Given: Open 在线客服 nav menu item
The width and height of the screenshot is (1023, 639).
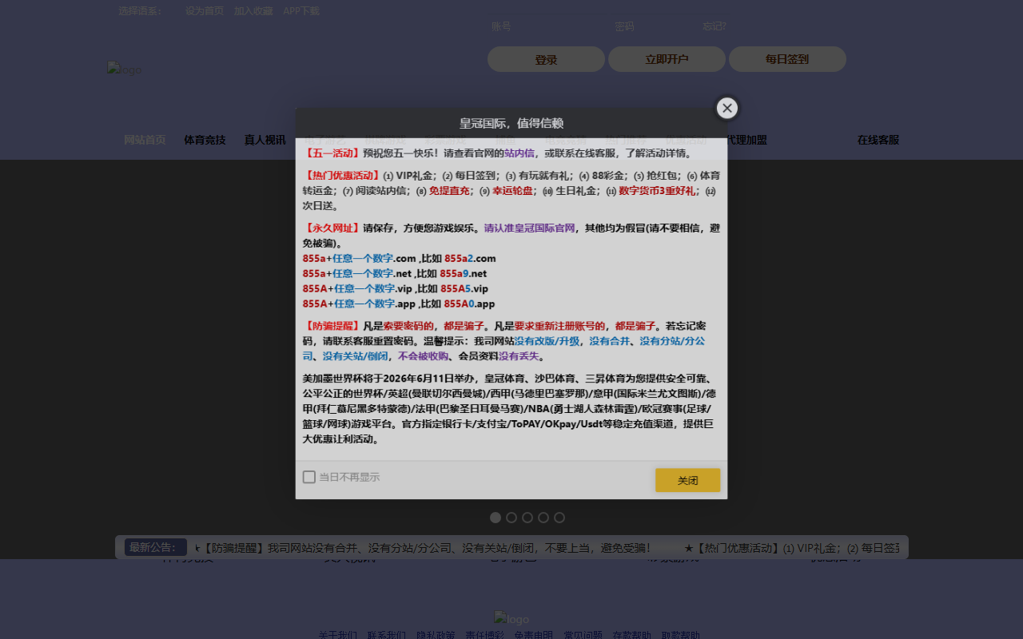Looking at the screenshot, I should coord(878,140).
